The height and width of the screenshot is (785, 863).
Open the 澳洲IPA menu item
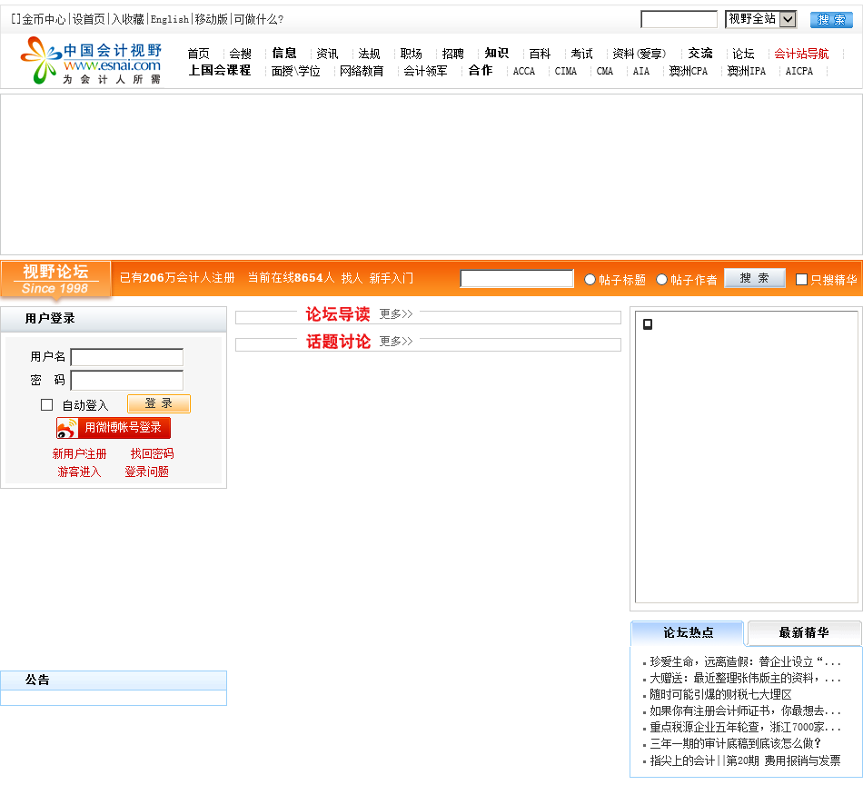point(747,71)
